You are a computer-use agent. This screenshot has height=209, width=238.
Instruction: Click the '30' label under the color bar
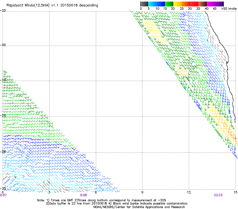click(190, 9)
